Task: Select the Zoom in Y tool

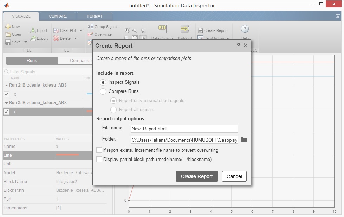Action: click(143, 30)
